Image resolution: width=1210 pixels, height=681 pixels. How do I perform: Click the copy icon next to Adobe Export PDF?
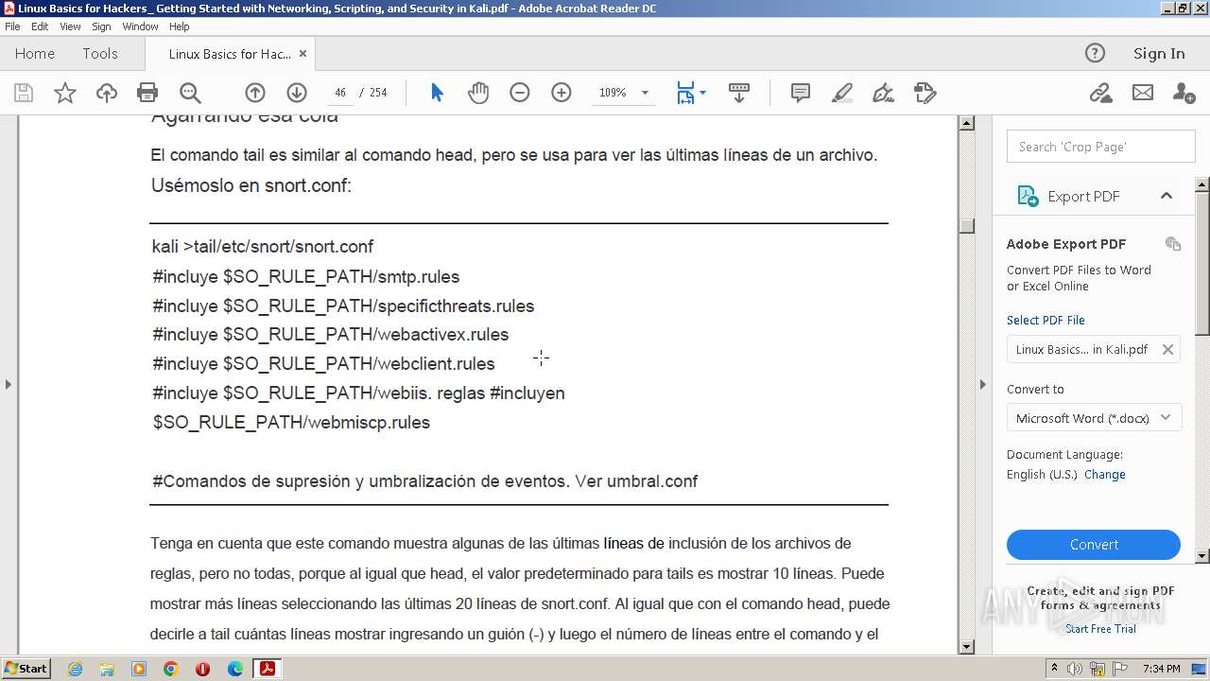pyautogui.click(x=1173, y=243)
